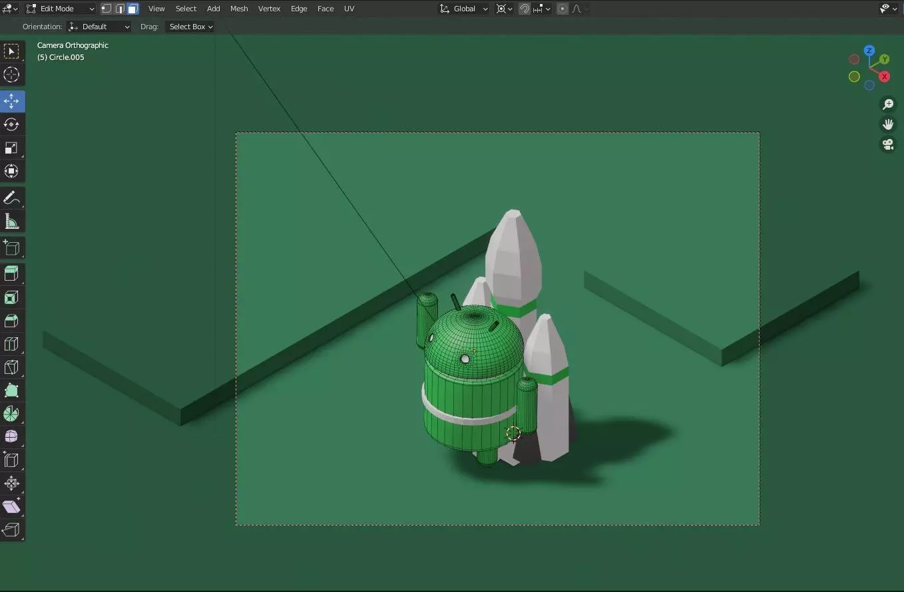Screen dimensions: 904x592
Task: Activate the combined Transform tool
Action: (x=12, y=171)
